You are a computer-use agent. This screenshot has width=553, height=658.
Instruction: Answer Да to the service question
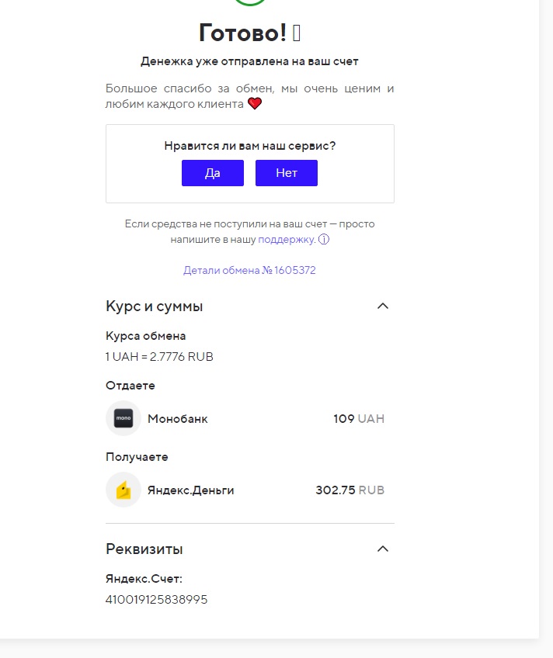[x=213, y=173]
